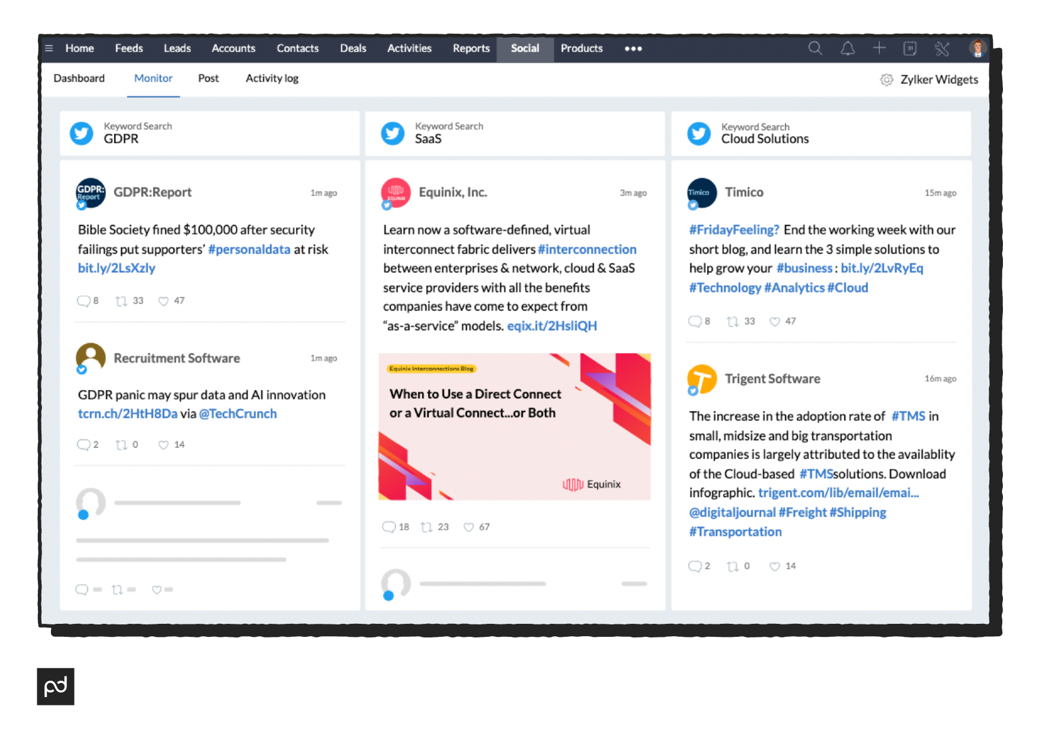Open the Deals module

coord(353,49)
